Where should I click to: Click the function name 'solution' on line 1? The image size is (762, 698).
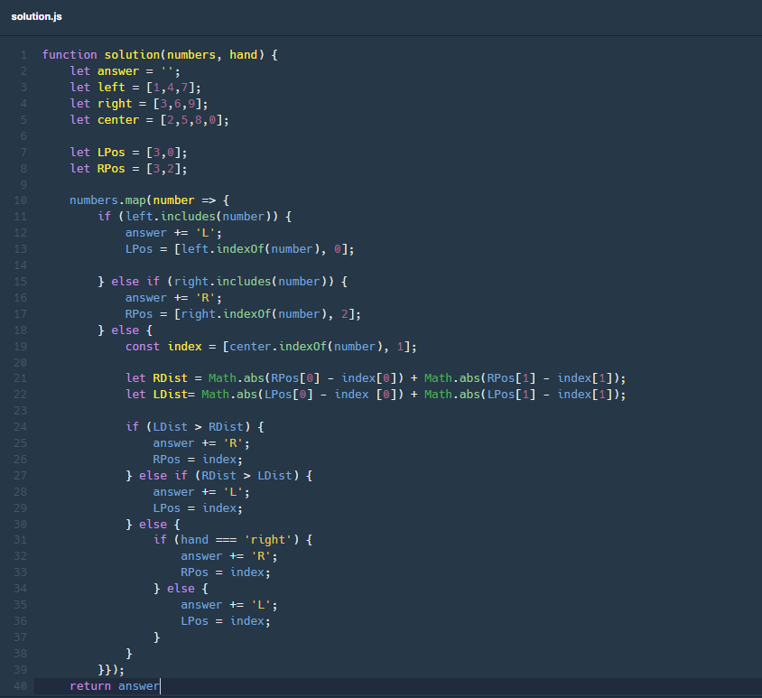point(132,54)
